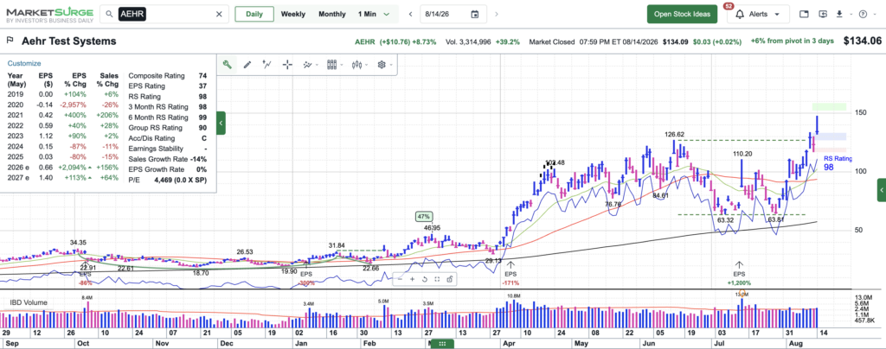886x349 pixels.
Task: Click the screen share monitor icon
Action: [822, 14]
